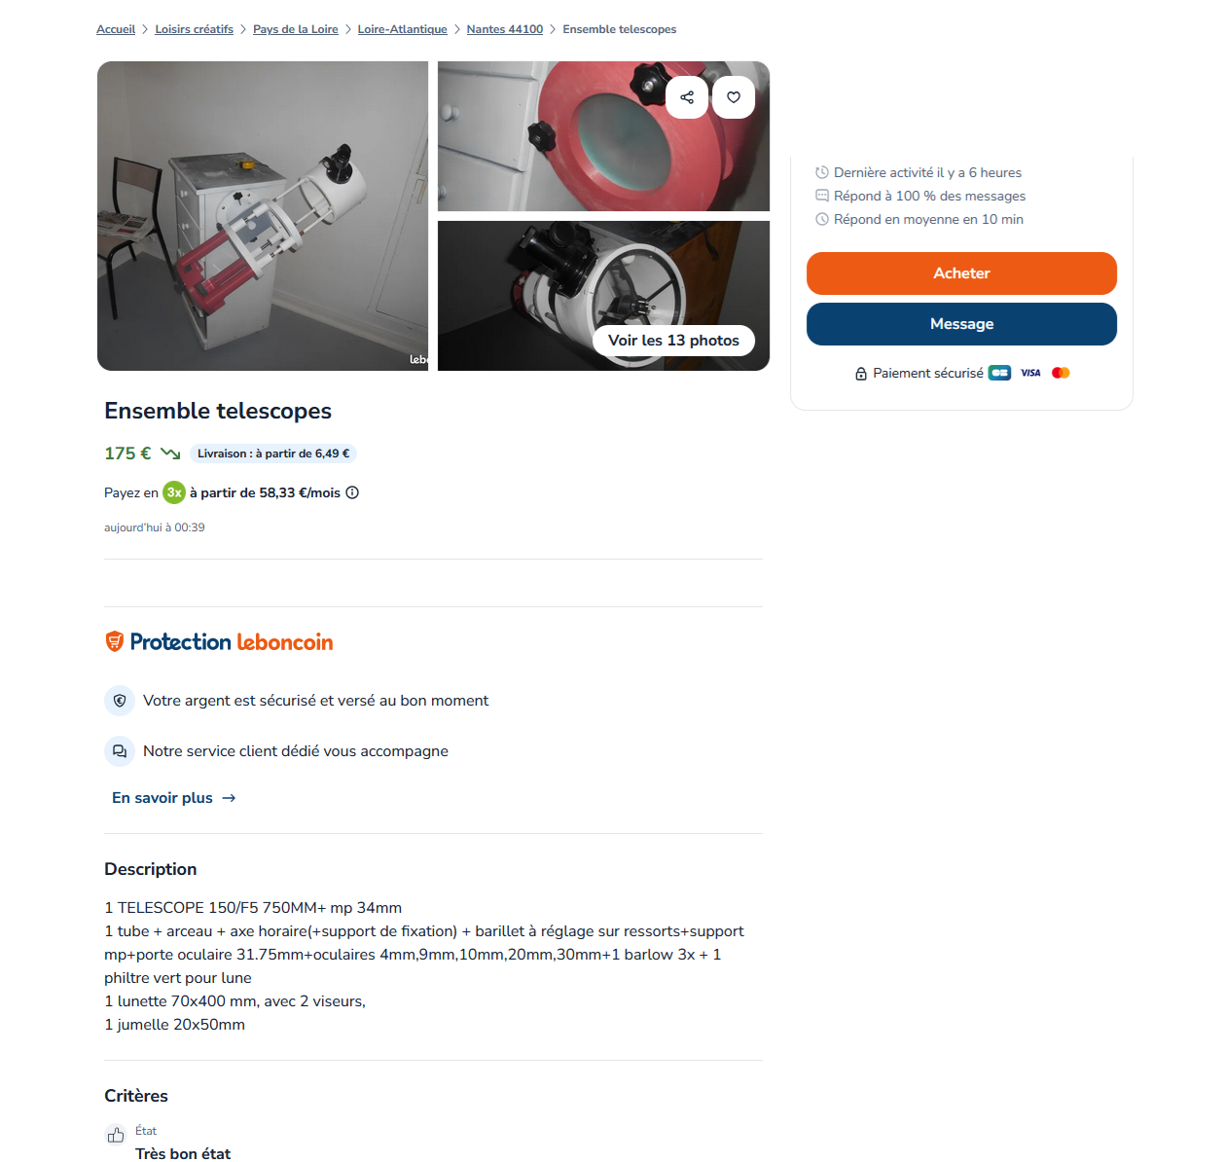The image size is (1224, 1162).
Task: Click the green 3x payment badge
Action: pos(174,492)
